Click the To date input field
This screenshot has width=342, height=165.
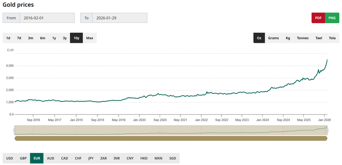(120, 18)
